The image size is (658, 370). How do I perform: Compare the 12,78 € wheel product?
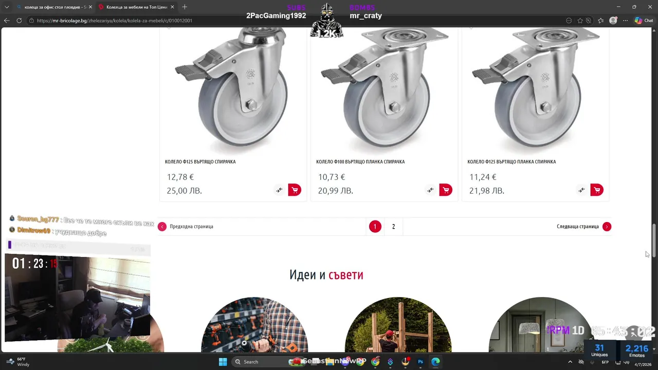279,190
